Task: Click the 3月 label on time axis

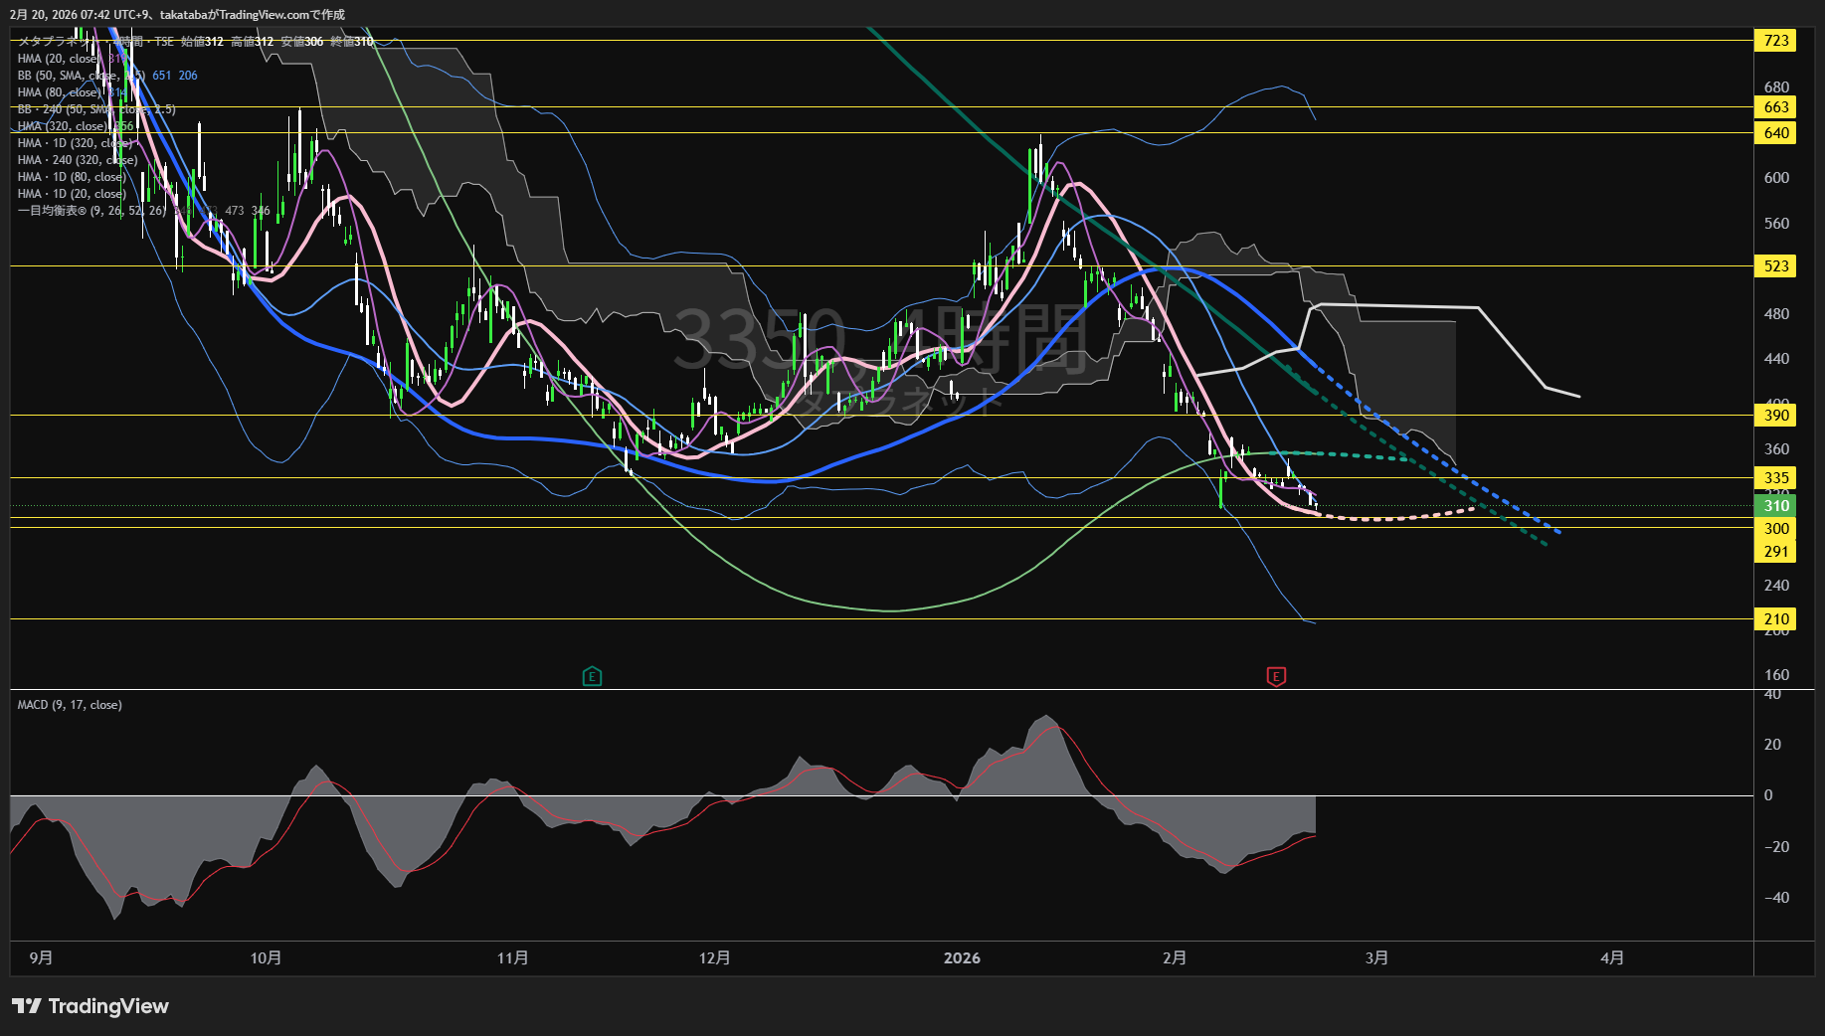Action: coord(1376,958)
